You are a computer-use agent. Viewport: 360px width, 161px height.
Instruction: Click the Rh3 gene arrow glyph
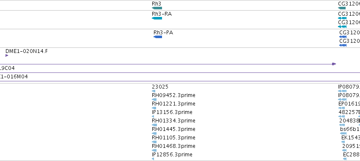pos(157,8)
